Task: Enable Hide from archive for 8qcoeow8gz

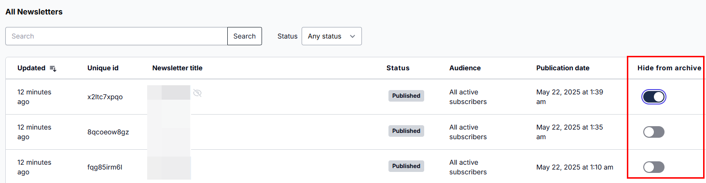Action: pos(654,132)
